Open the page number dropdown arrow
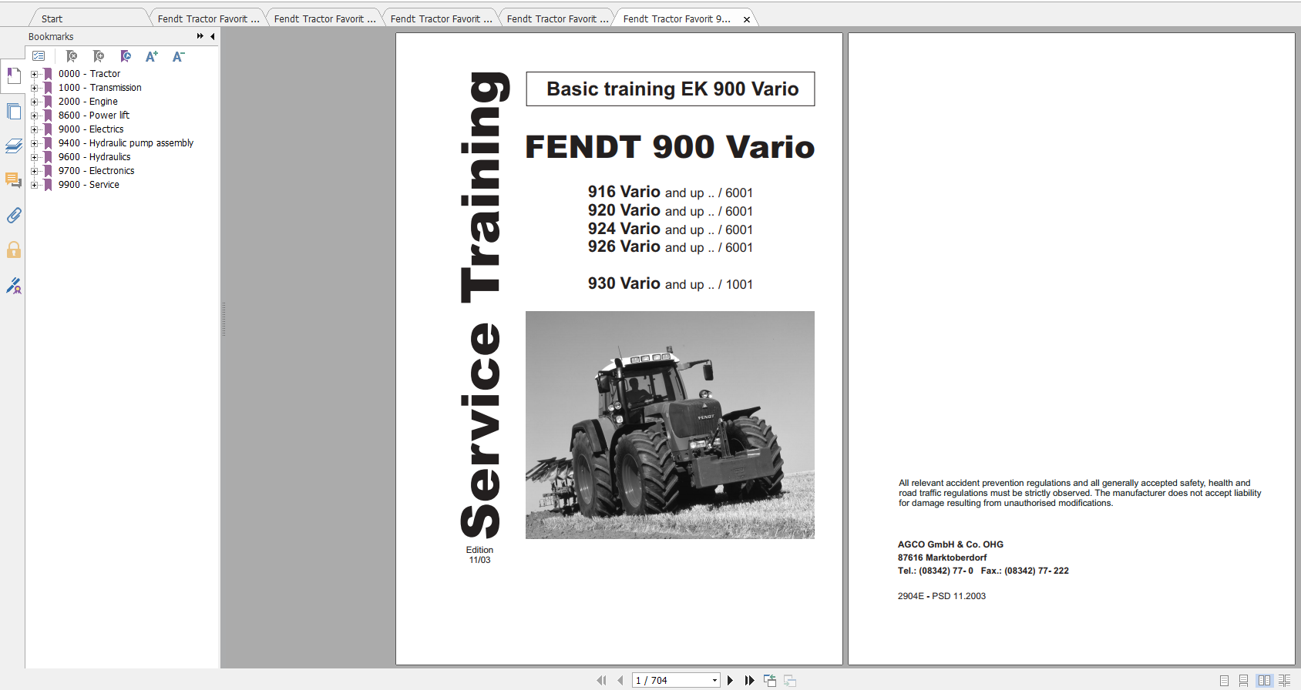 pyautogui.click(x=714, y=681)
